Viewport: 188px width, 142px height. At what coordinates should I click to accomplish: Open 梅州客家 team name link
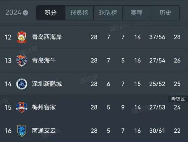(x=44, y=107)
